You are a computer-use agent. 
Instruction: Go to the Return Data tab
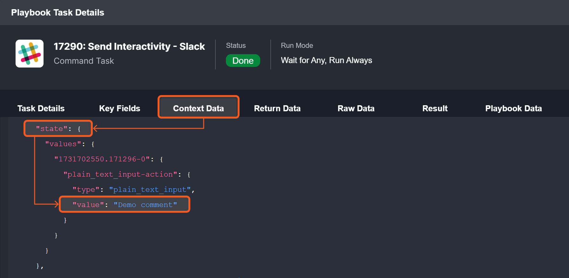tap(277, 108)
